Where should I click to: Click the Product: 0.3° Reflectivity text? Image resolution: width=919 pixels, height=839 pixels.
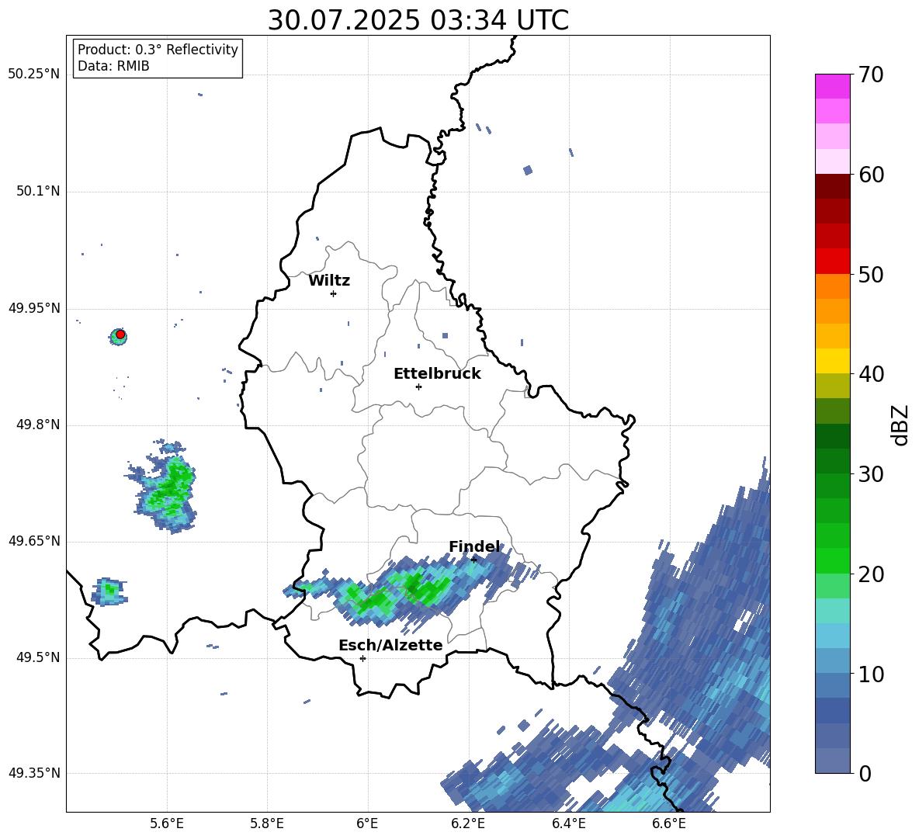tap(158, 50)
